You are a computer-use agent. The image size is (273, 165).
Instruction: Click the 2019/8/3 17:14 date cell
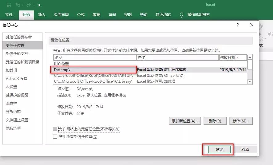(233, 69)
